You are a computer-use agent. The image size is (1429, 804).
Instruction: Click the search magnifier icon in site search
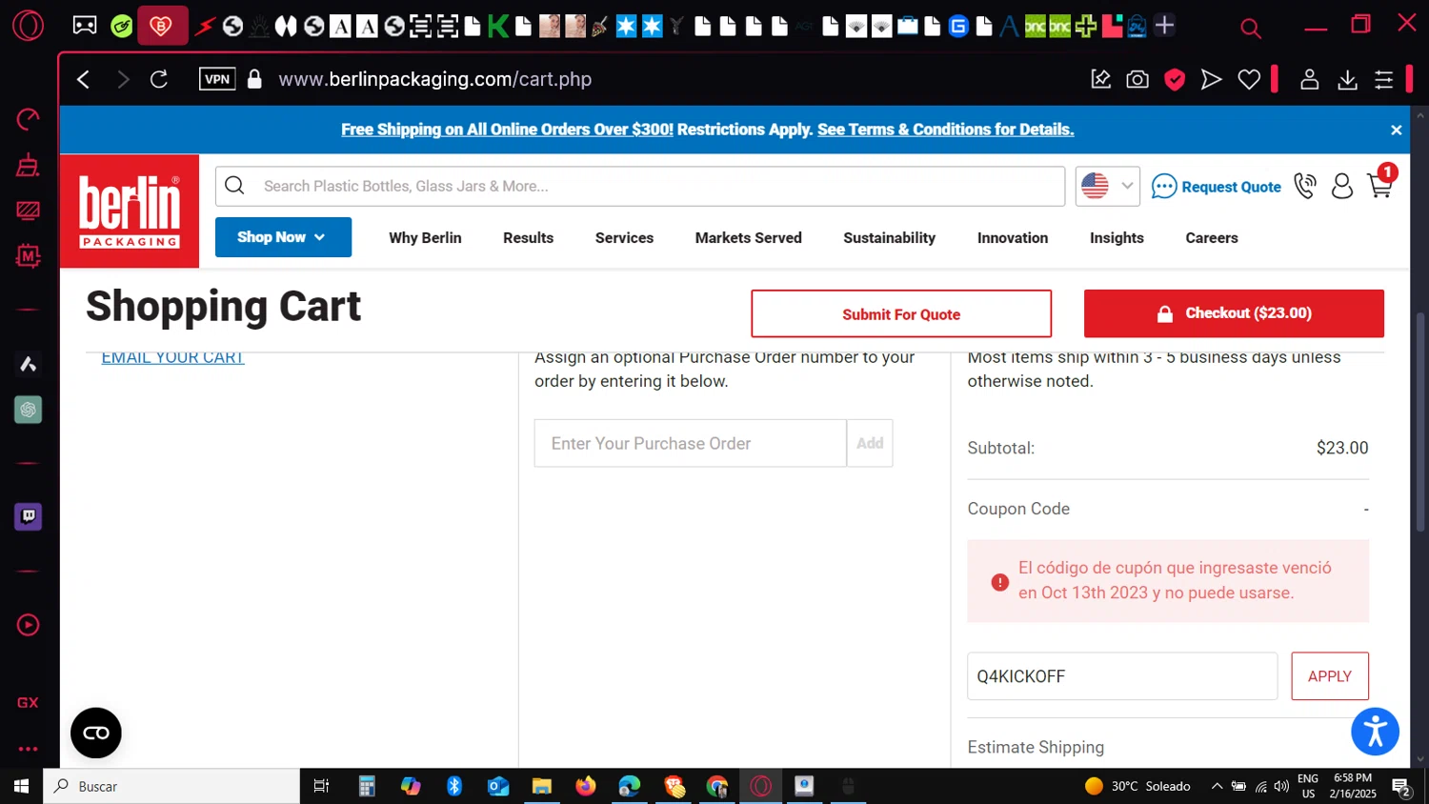tap(234, 186)
